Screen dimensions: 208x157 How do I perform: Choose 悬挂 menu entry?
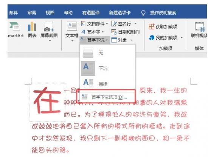tap(103, 84)
